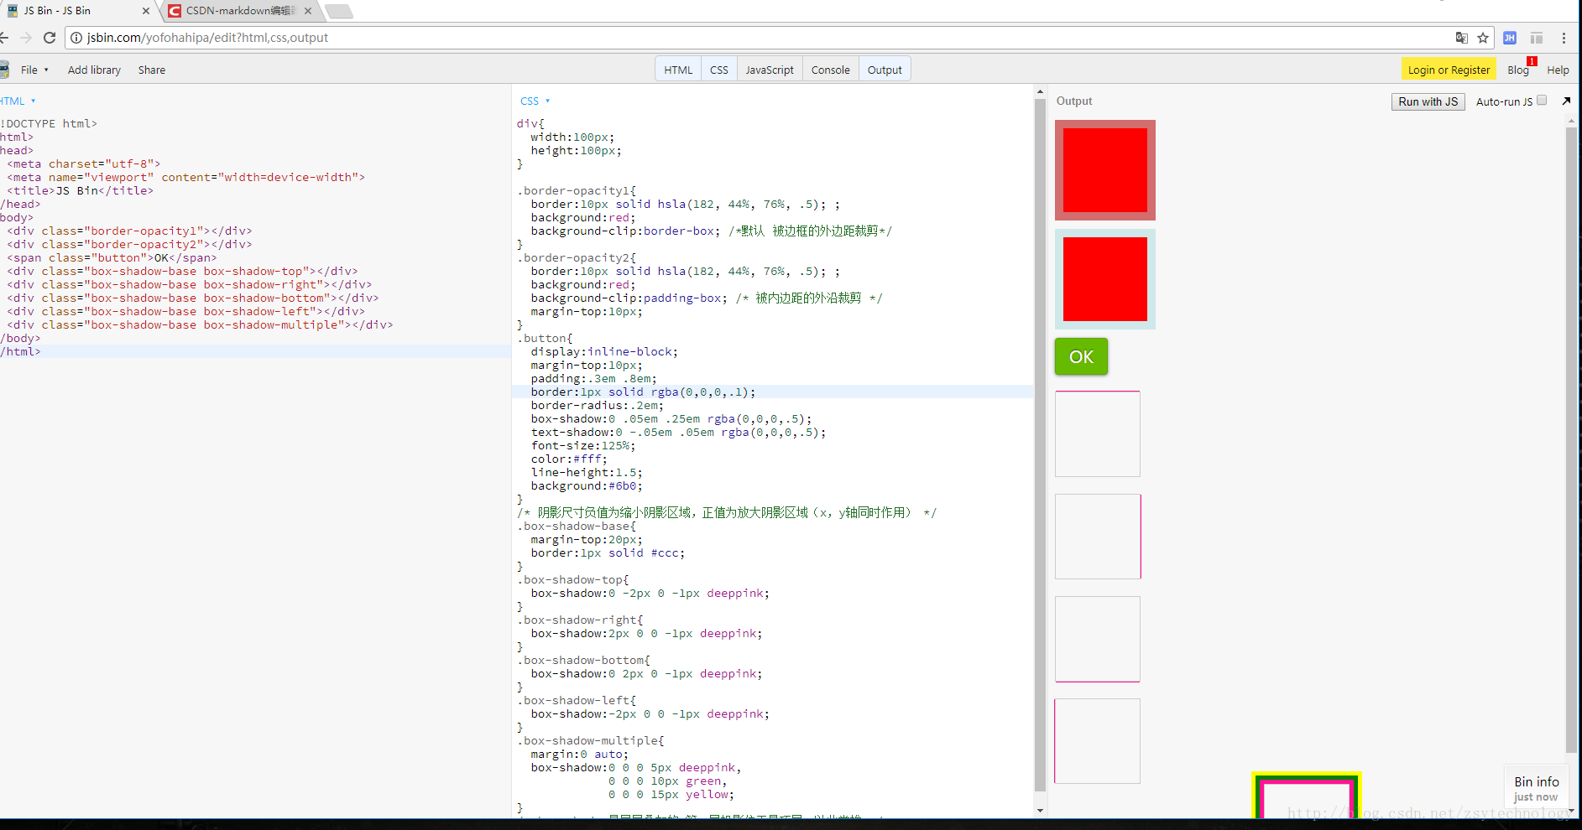Click the box with pink top shadow
The height and width of the screenshot is (830, 1582).
[1098, 433]
